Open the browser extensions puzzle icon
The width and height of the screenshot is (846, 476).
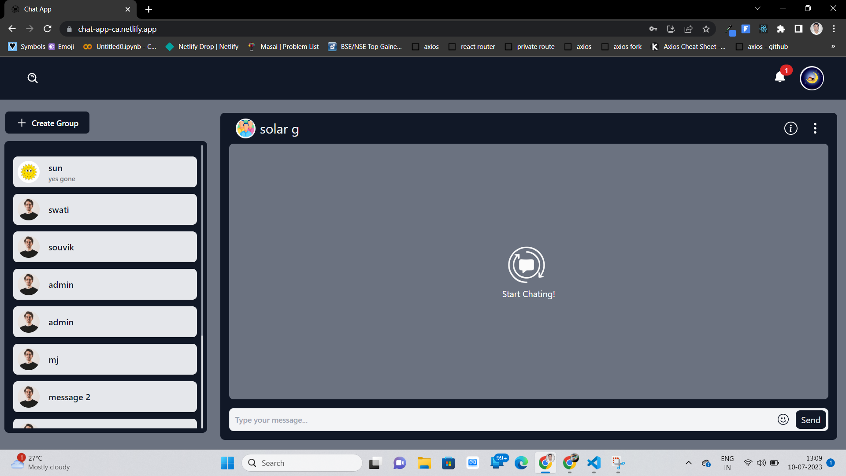[781, 29]
